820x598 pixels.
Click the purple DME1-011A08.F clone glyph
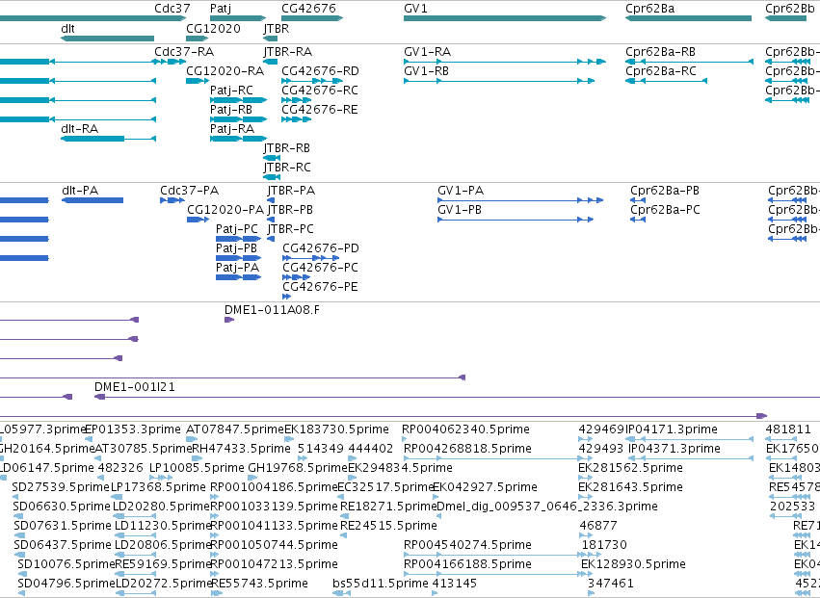pos(229,320)
